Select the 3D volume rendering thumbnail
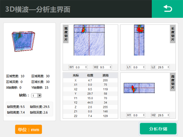 coord(23,41)
